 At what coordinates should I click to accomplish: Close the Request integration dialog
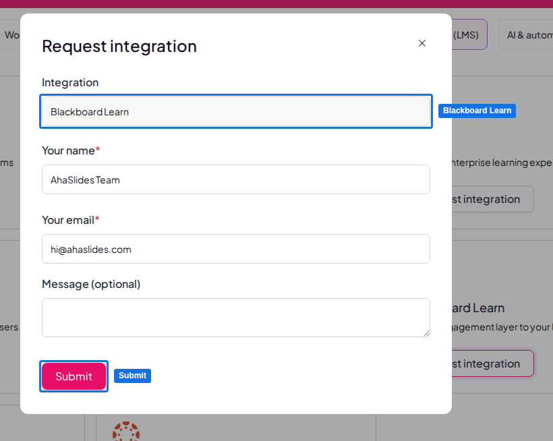pyautogui.click(x=421, y=43)
